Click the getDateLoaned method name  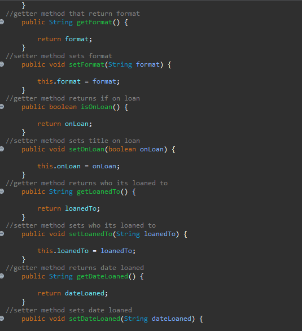[102, 276]
